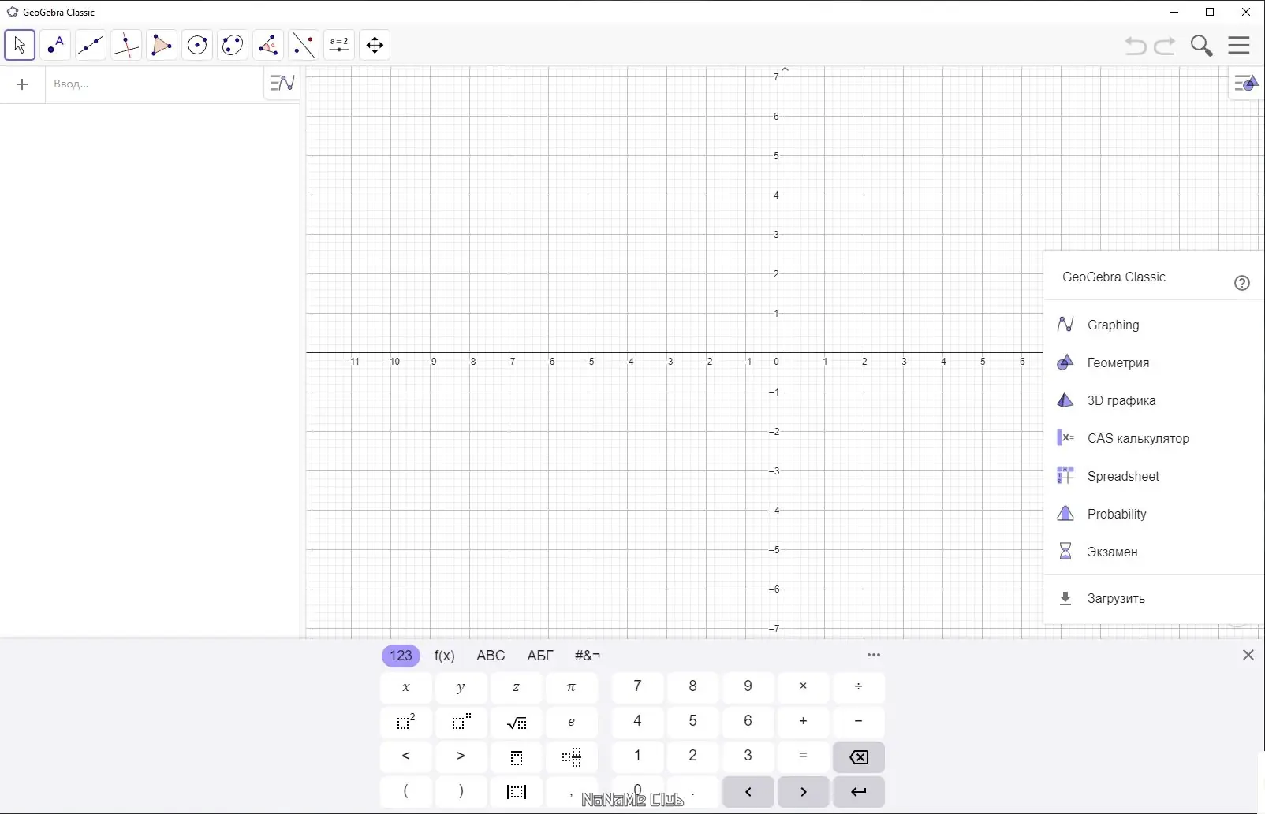Open the Spreadsheet perspective
The width and height of the screenshot is (1265, 814).
[1154, 476]
